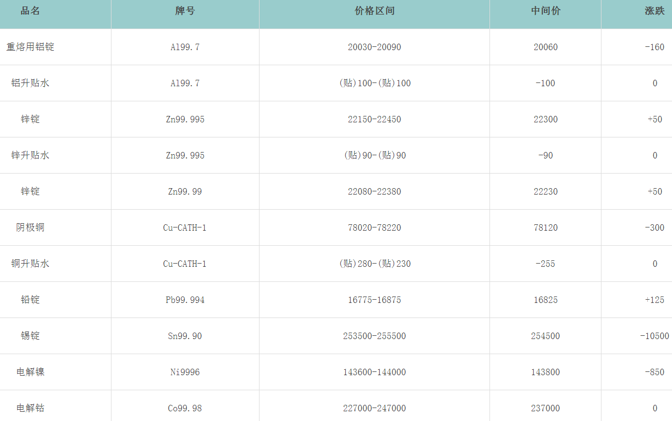The image size is (672, 421).
Task: Select the -10500 change value
Action: [x=654, y=336]
